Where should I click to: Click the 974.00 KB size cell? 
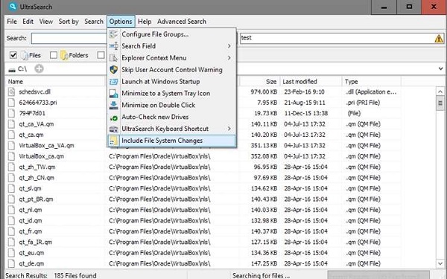[x=264, y=92]
